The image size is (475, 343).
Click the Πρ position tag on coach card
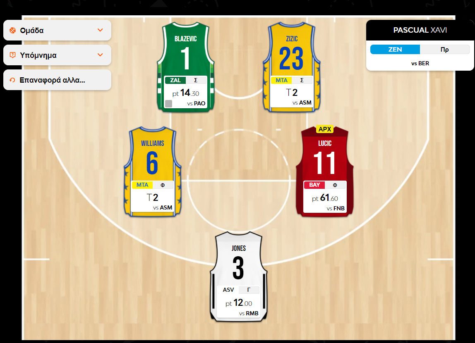click(x=445, y=50)
